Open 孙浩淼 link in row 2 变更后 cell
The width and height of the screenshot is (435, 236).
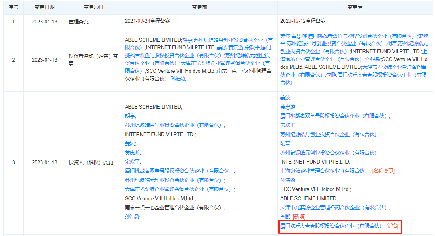[x=373, y=59]
